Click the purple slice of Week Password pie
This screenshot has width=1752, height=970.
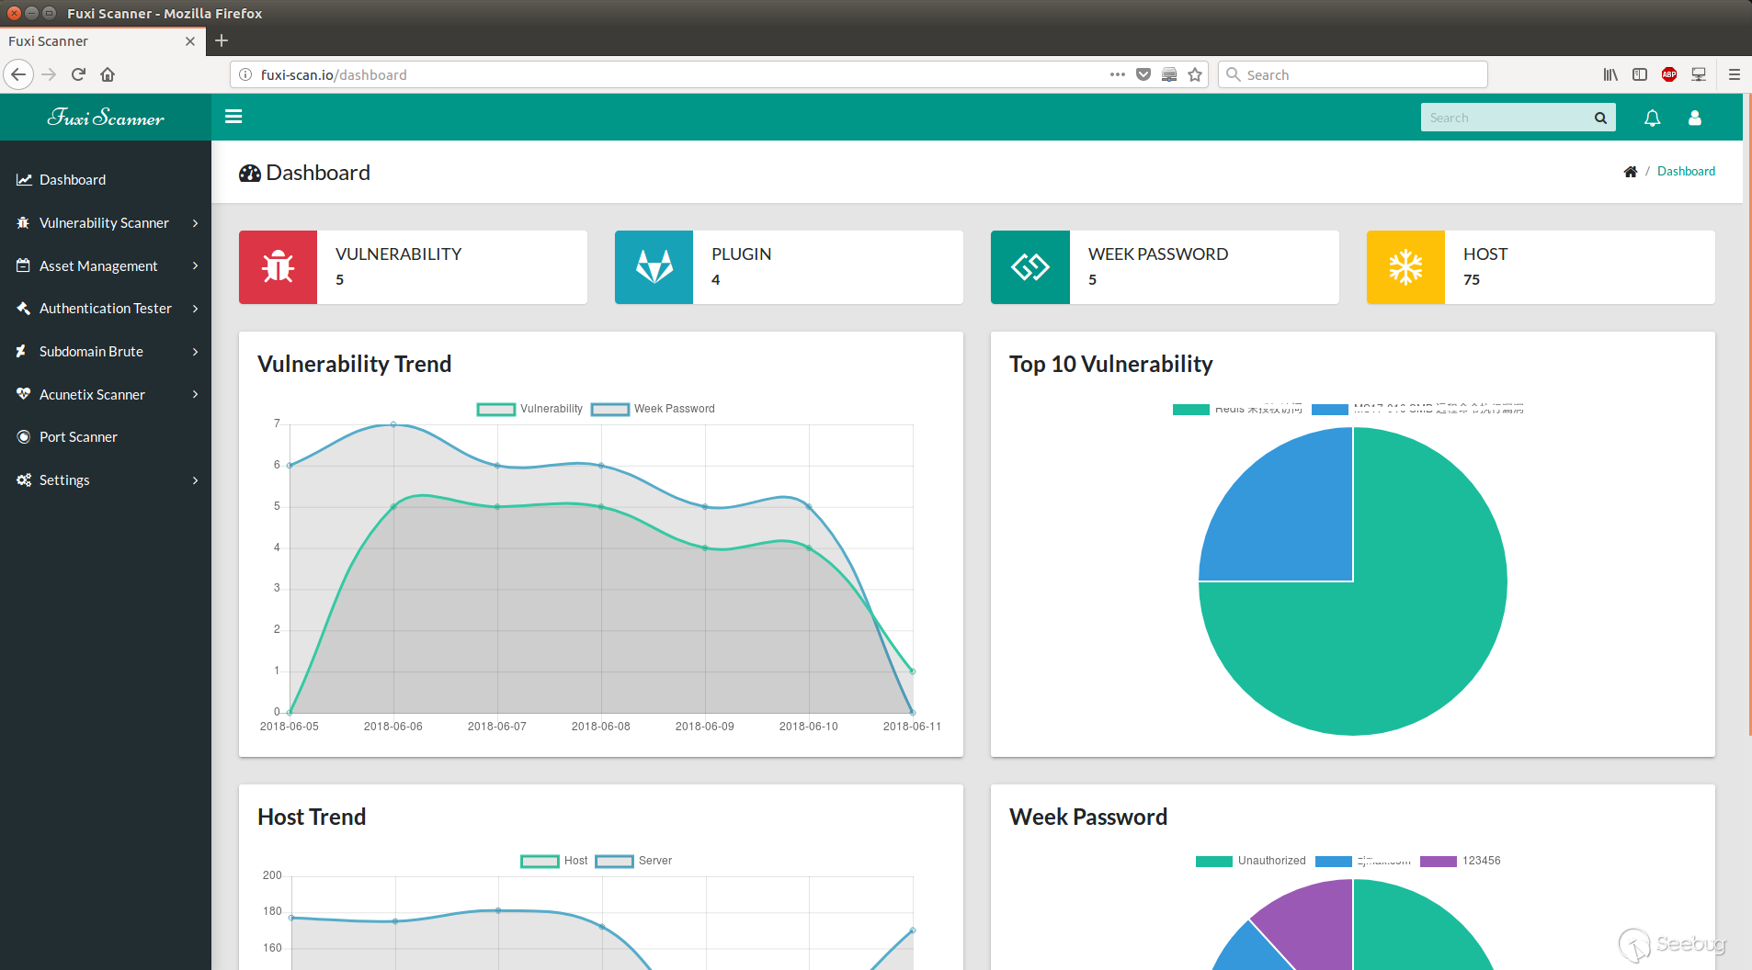[1314, 919]
